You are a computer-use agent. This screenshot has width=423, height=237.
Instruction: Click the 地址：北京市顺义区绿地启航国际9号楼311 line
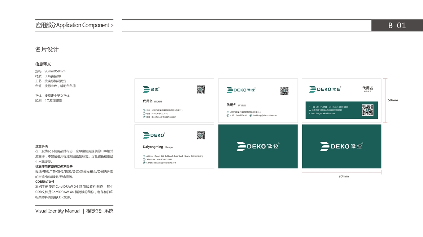(164, 110)
